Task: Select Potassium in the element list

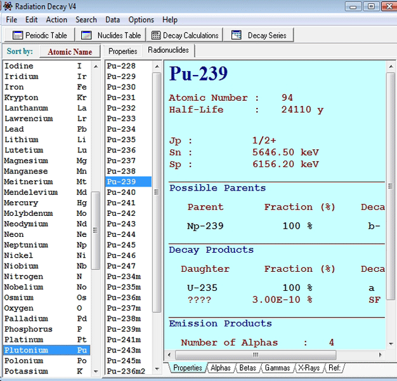Action: pos(46,371)
